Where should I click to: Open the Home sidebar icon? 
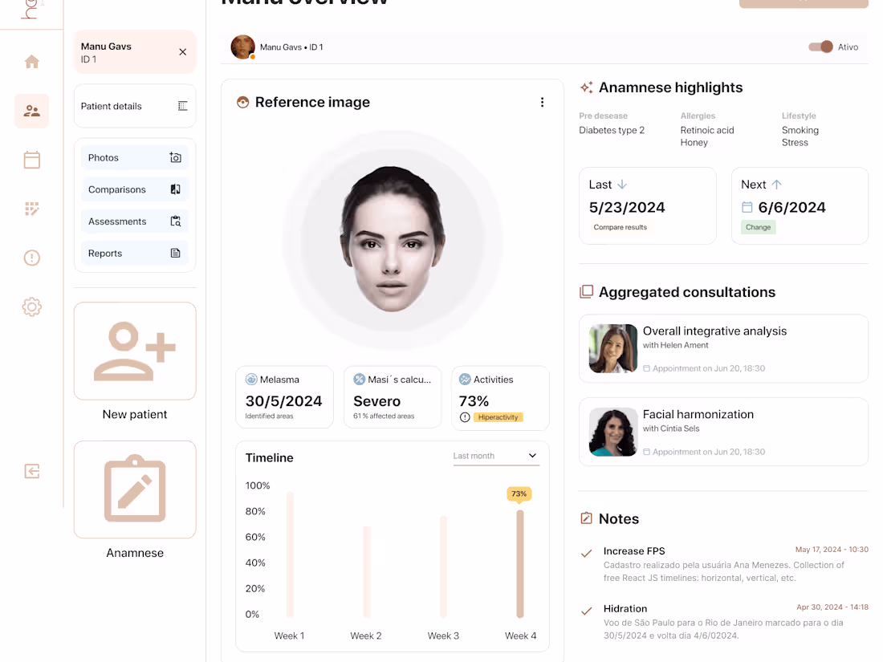31,61
